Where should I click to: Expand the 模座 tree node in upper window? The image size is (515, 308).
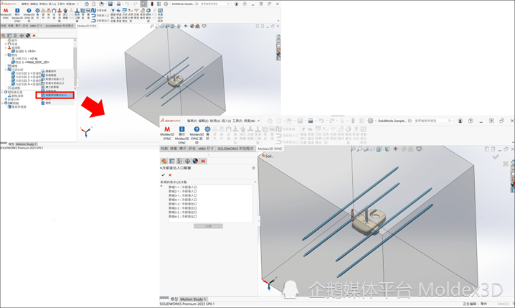(6, 55)
